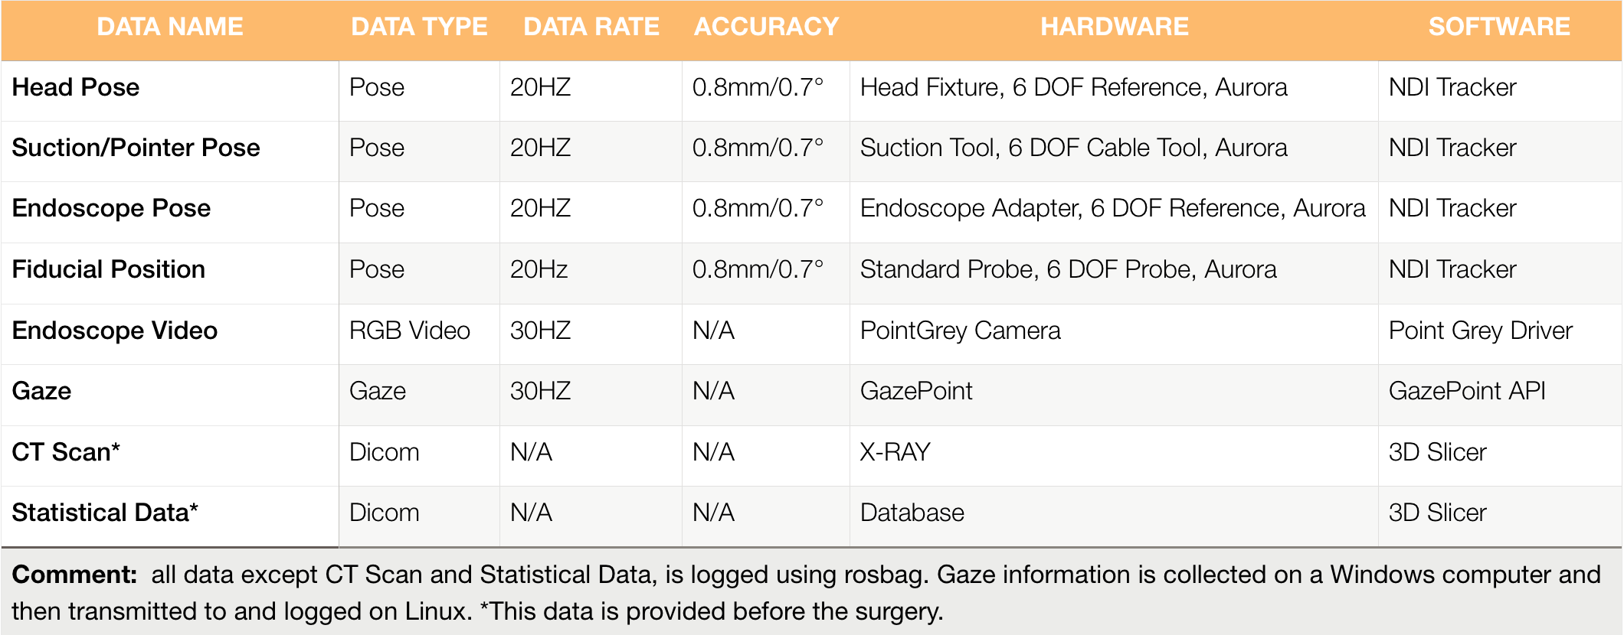Viewport: 1624px width, 635px height.
Task: Click the ACCURACY column header
Action: (766, 28)
